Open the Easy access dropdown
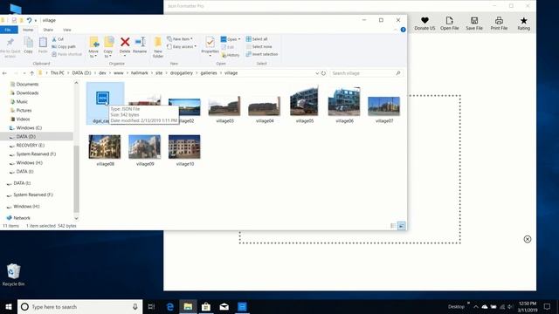The image size is (559, 314). point(182,46)
